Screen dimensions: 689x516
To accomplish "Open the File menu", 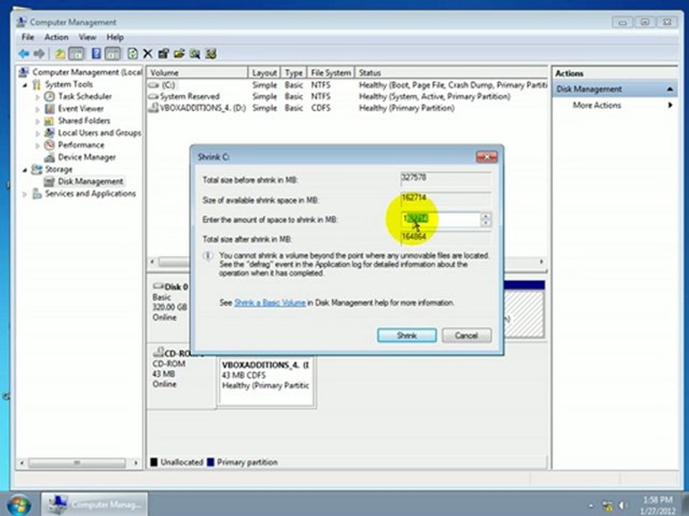I will tap(28, 37).
